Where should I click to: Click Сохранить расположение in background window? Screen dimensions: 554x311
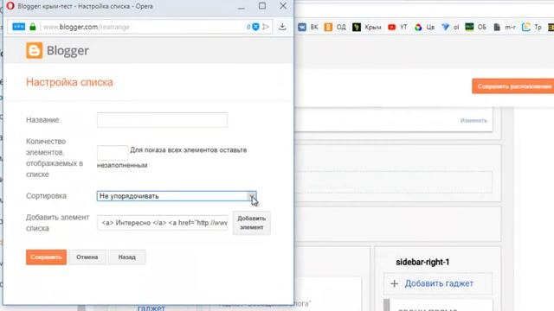coord(513,86)
